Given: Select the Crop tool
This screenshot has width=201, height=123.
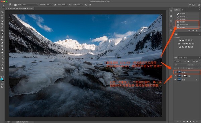Looking at the screenshot, I should [x=2, y=24].
